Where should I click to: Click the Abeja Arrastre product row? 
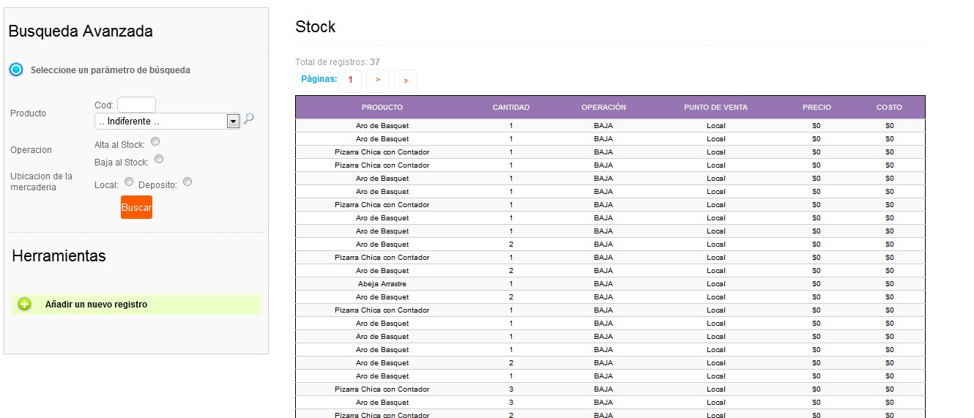610,284
